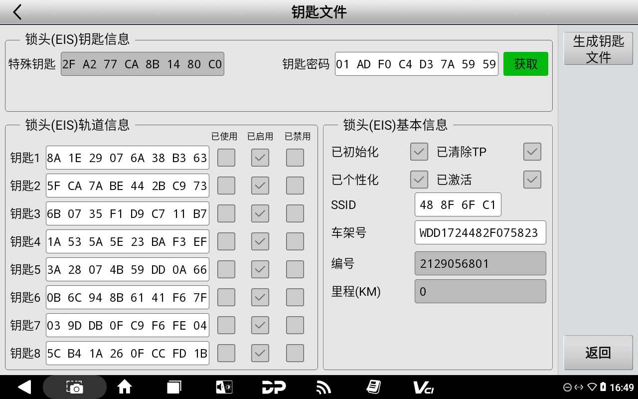Toggle 已启用 checkbox for 钥匙2

point(260,186)
